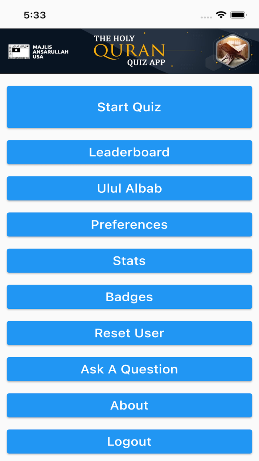Start a new quiz
The image size is (259, 461).
[x=129, y=107]
